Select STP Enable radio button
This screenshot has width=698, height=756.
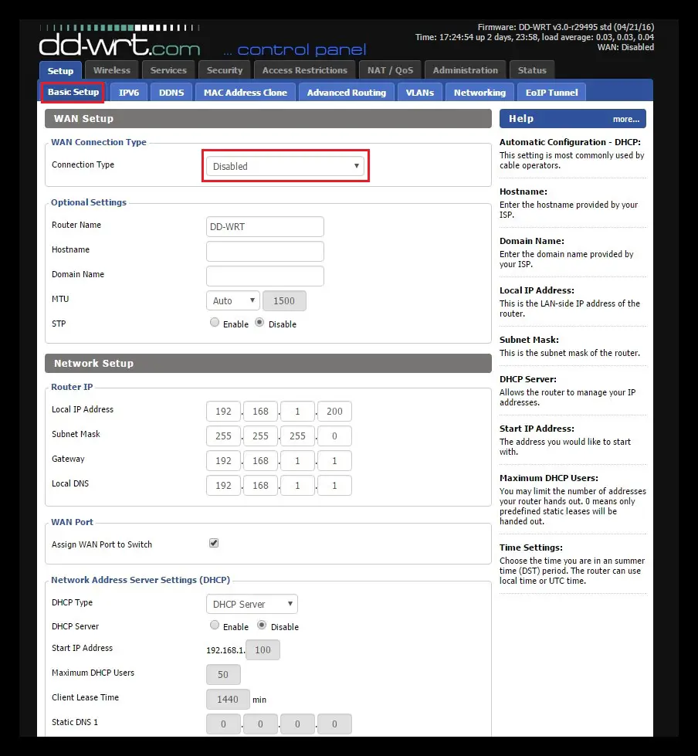pos(215,323)
